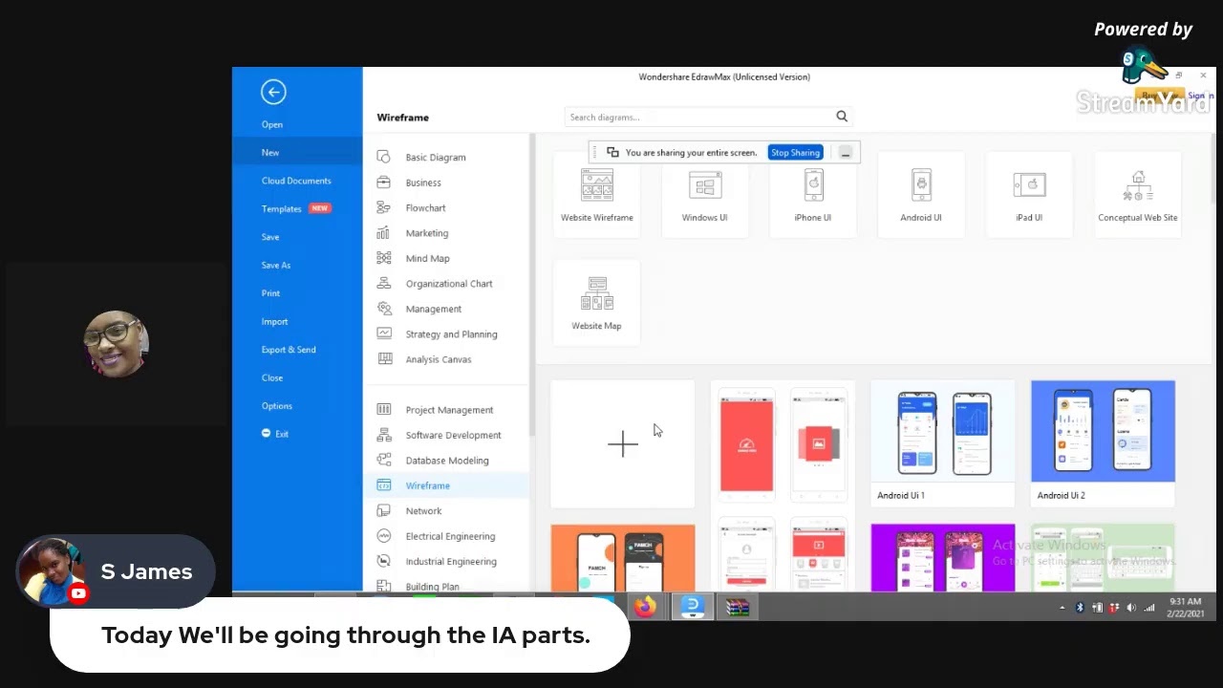
Task: Click the Software Development category icon
Action: tap(384, 435)
